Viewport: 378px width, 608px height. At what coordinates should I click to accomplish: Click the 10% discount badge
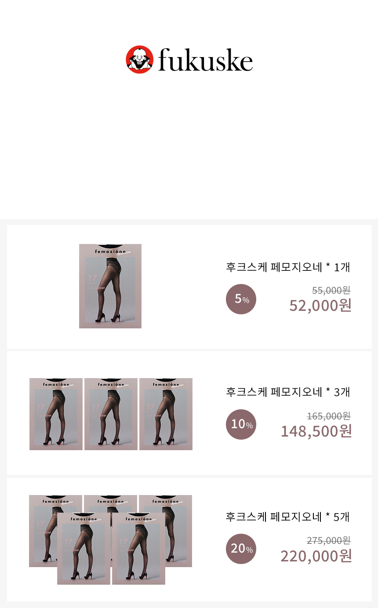point(241,424)
